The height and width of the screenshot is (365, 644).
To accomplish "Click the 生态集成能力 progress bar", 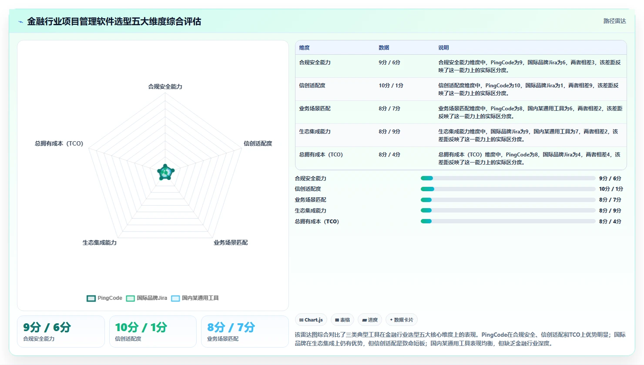I will [508, 210].
